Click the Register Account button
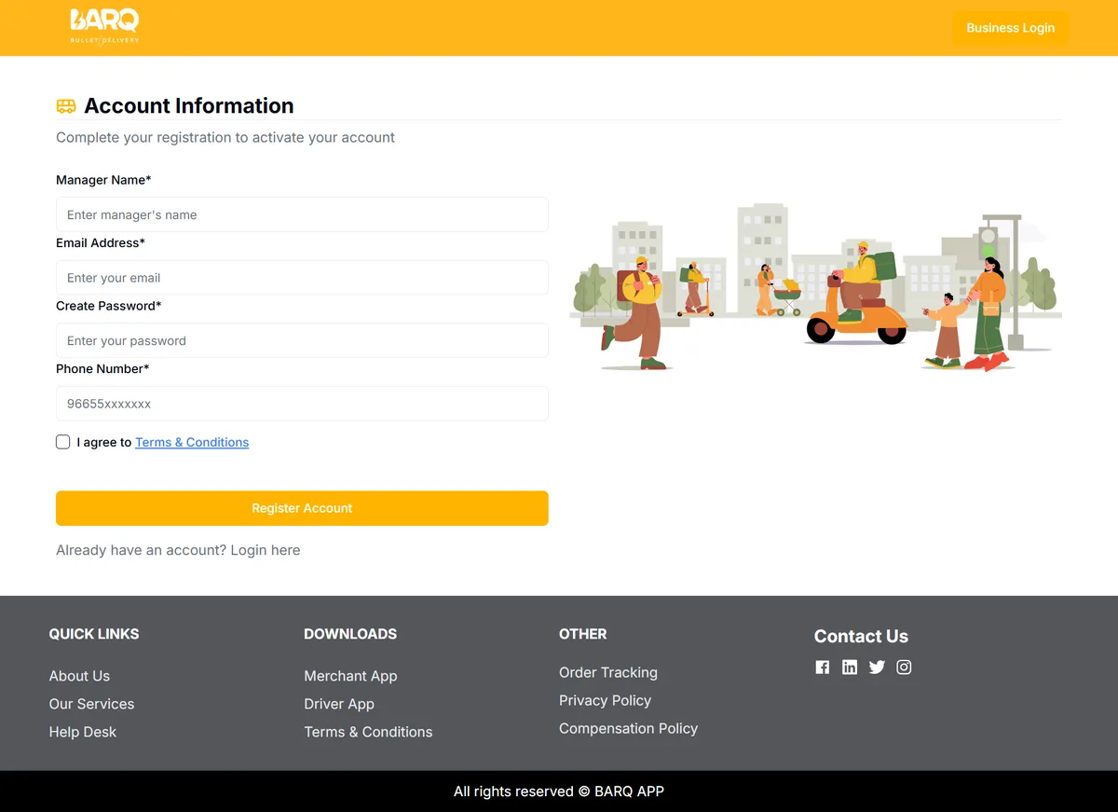Screen dimensions: 1118x812 (x=302, y=508)
